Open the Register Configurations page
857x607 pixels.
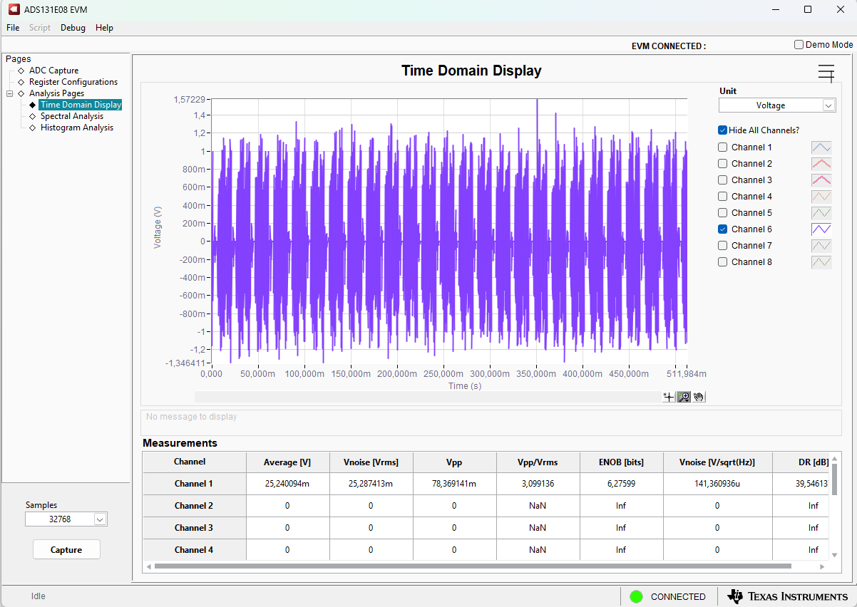tap(73, 82)
